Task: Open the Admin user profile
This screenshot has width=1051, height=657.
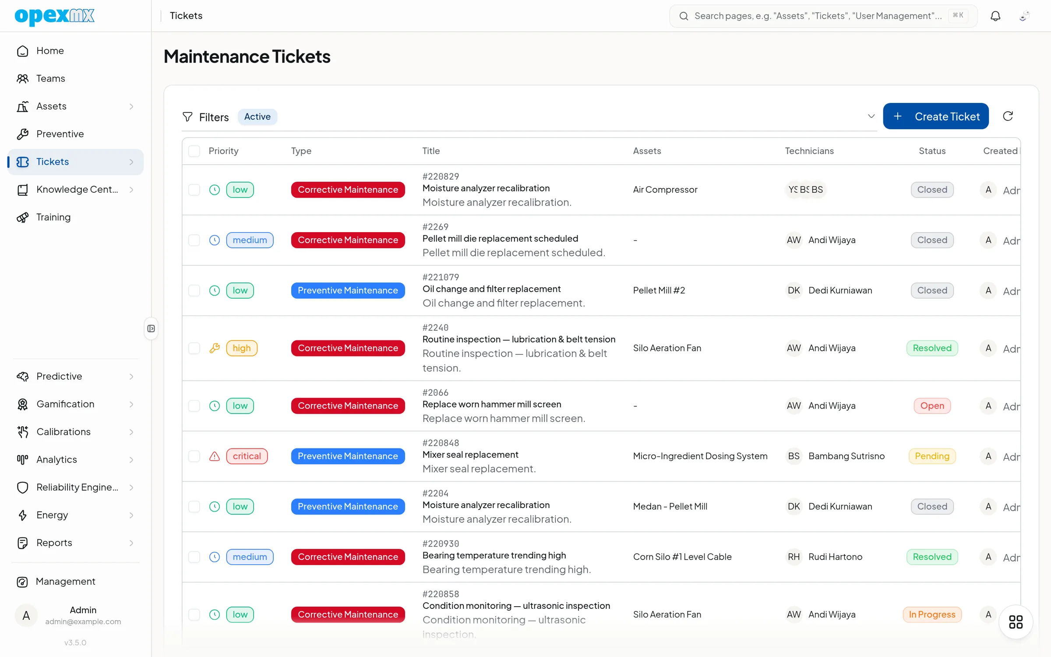Action: click(x=76, y=615)
